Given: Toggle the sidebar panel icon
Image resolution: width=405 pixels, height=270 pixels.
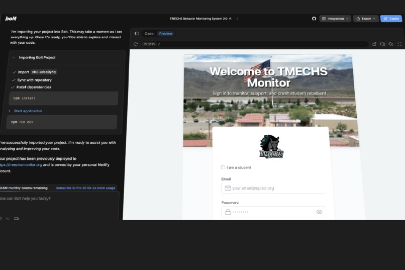Looking at the screenshot, I should (137, 34).
